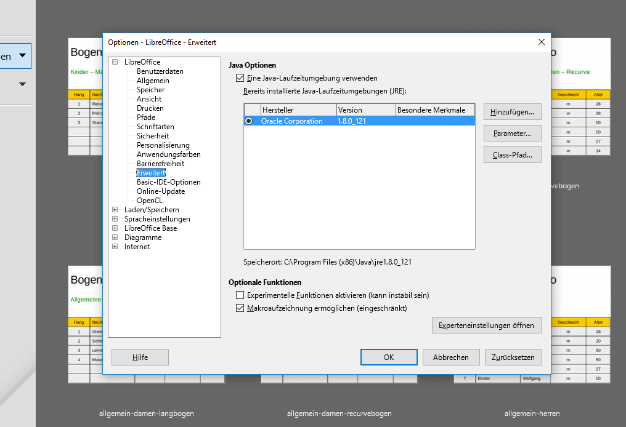Toggle the Makroaufzeichnung ermöglichen checkbox

pos(240,308)
